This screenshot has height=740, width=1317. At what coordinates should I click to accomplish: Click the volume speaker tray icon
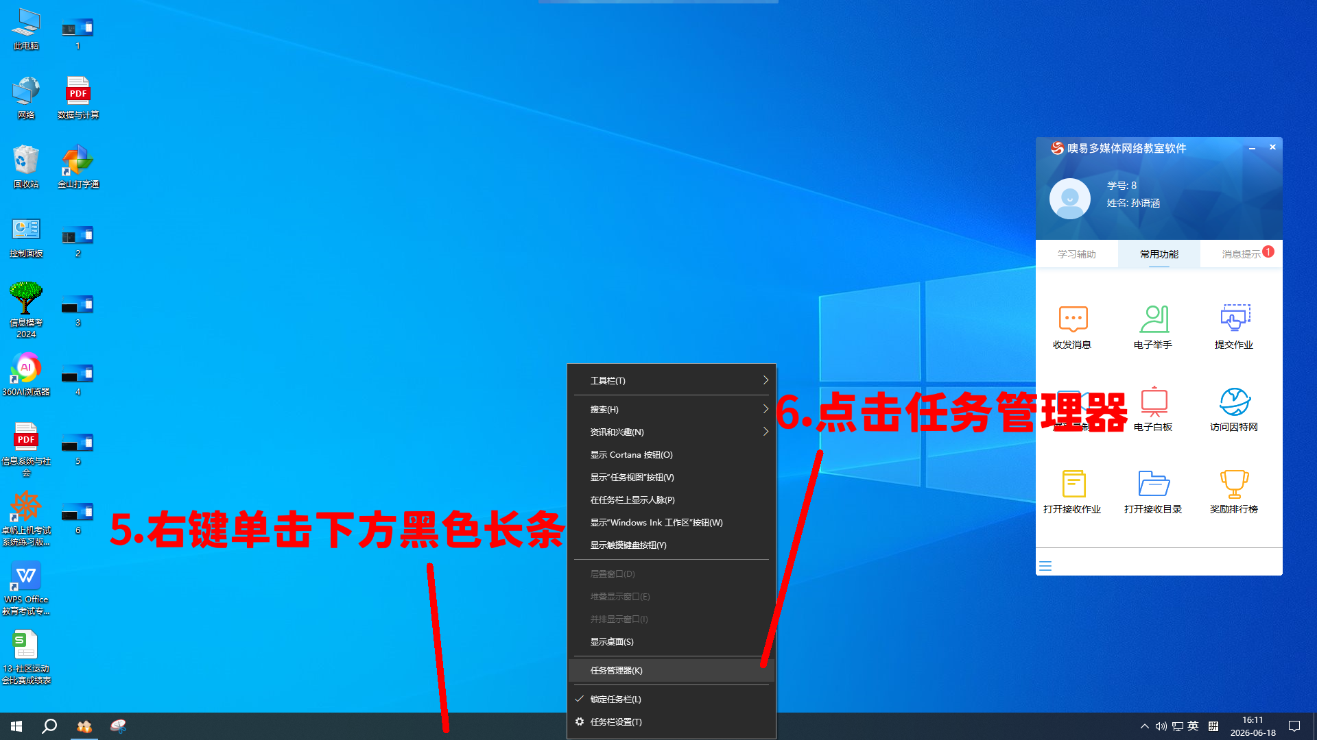[x=1161, y=726]
